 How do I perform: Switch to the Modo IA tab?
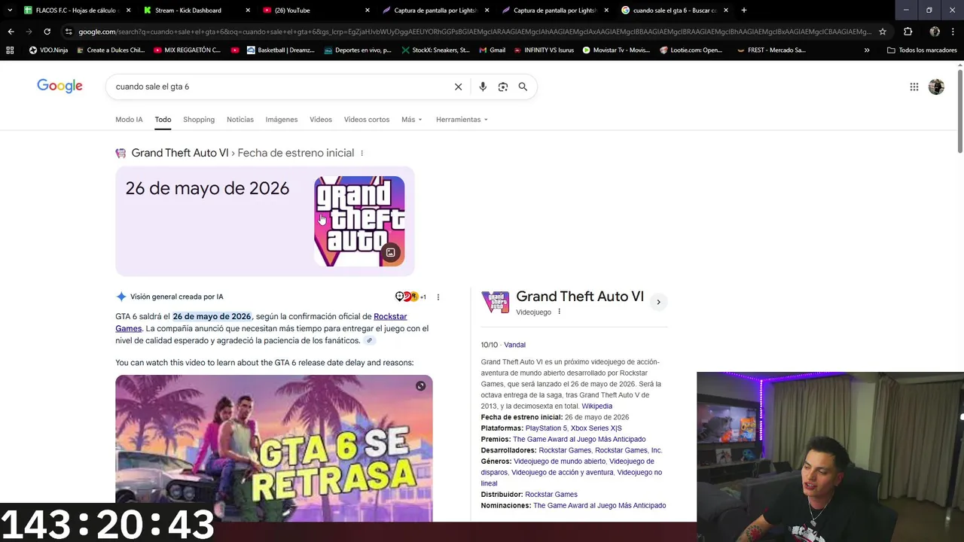[129, 120]
